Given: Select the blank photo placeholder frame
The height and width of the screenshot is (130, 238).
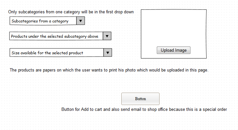Looking at the screenshot, I should [174, 28].
